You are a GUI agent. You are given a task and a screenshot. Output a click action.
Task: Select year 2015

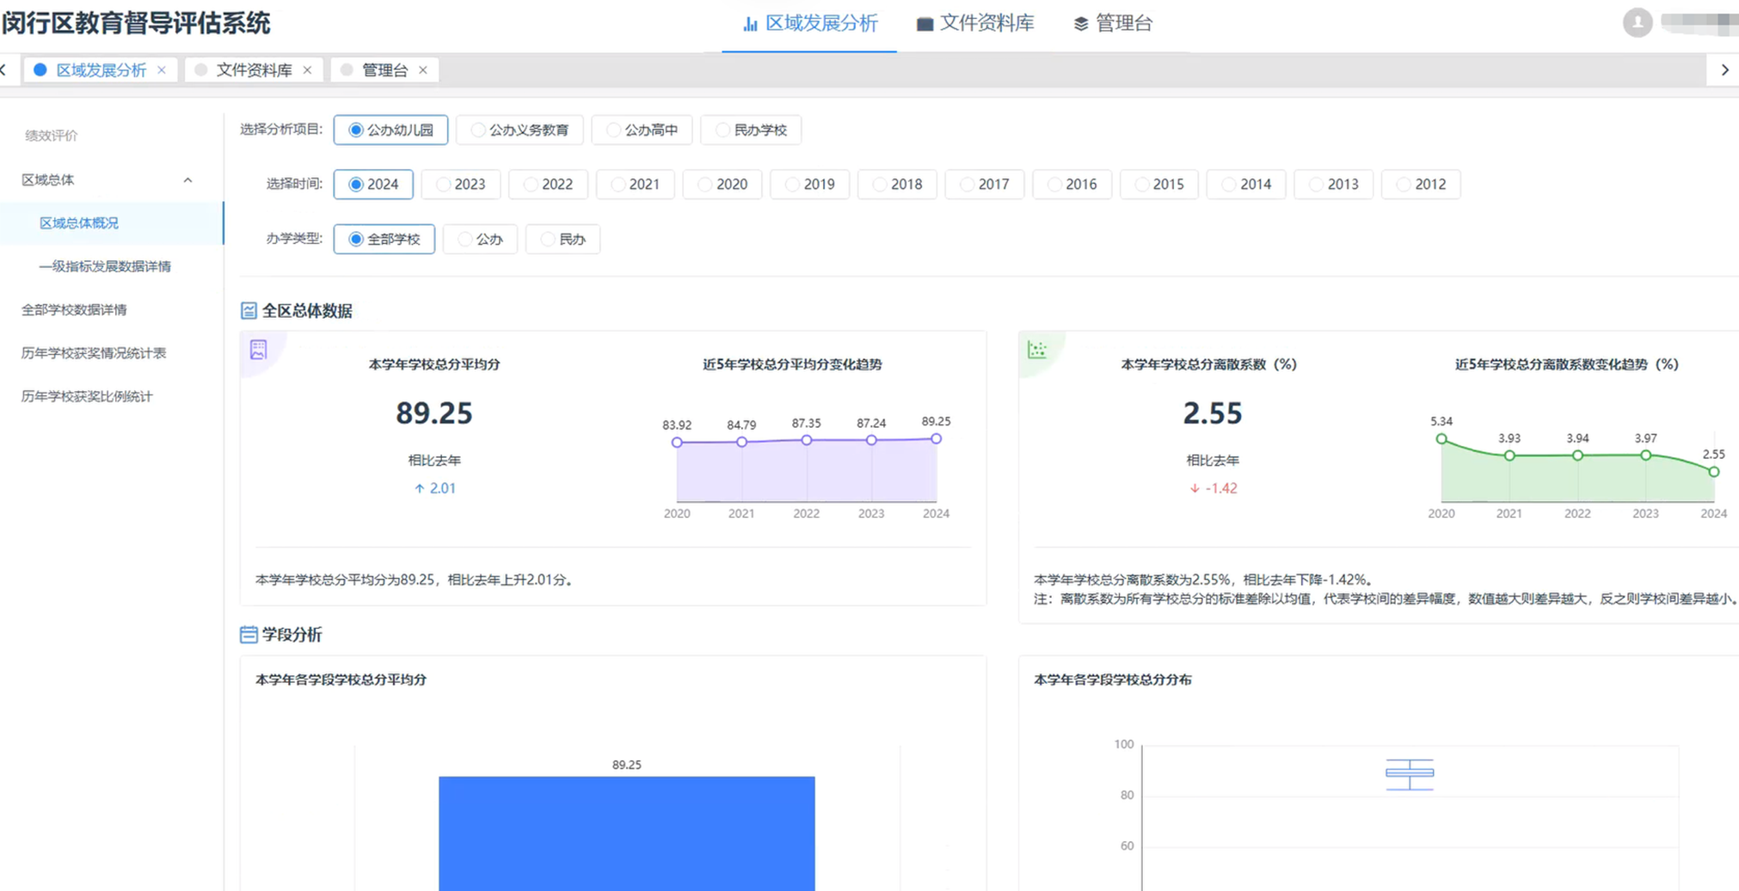[1158, 185]
